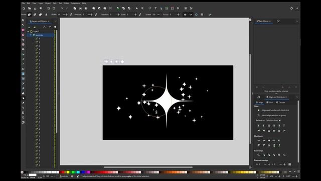Choose delete sprayed items mode

[x=46, y=15]
